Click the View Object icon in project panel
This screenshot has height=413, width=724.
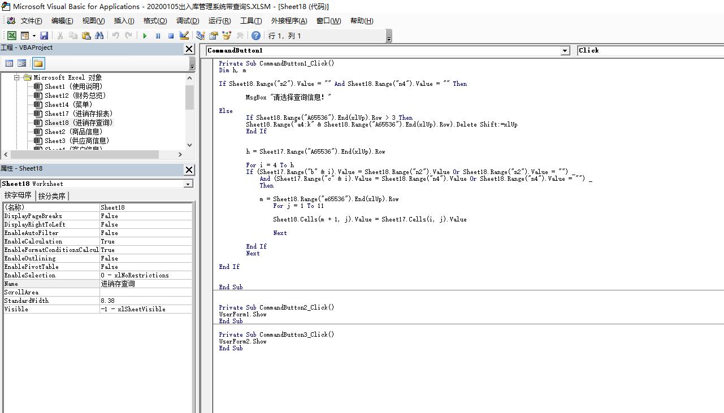pyautogui.click(x=22, y=63)
